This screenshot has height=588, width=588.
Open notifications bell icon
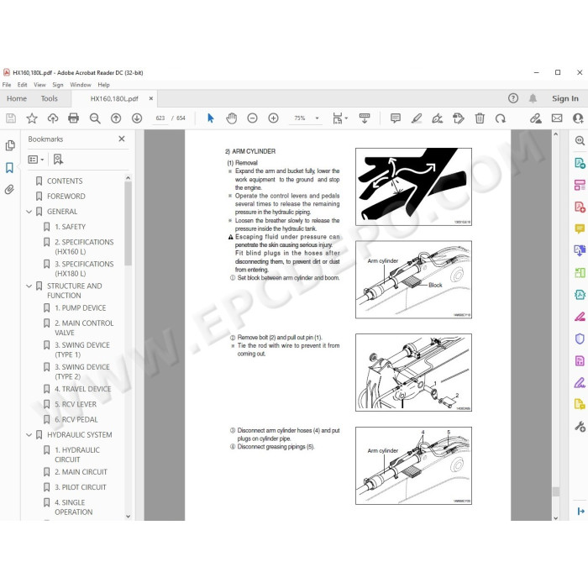tap(533, 98)
